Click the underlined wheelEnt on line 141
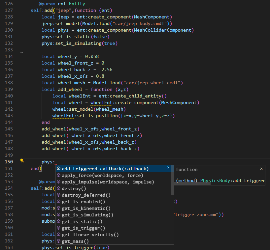The height and width of the screenshot is (250, 270). [x=101, y=102]
